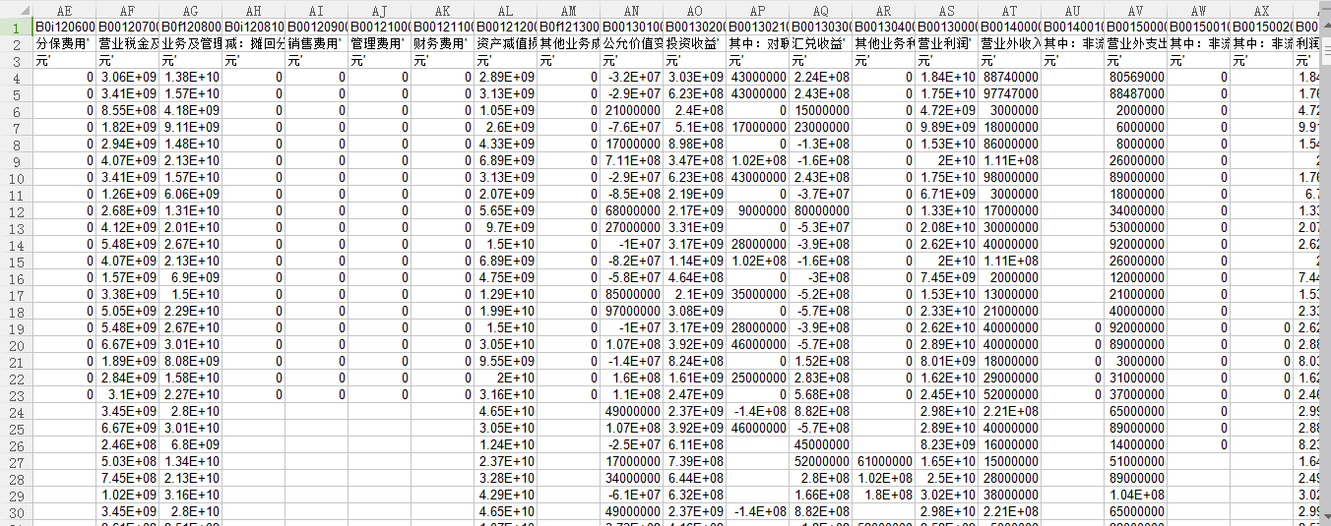The height and width of the screenshot is (526, 1331).
Task: Select column header AE
Action: 65,10
